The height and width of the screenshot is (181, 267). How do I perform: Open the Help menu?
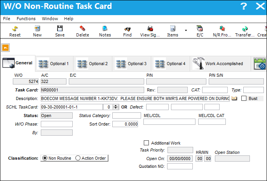[x=69, y=19]
